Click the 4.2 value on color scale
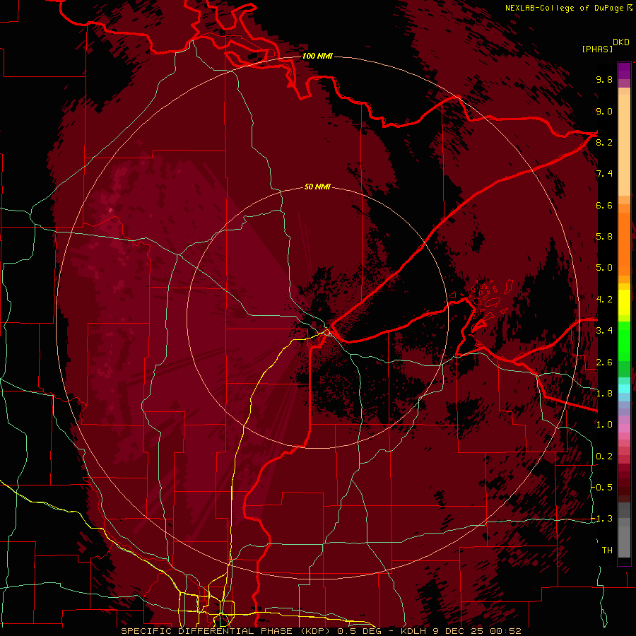This screenshot has width=636, height=636. 604,300
